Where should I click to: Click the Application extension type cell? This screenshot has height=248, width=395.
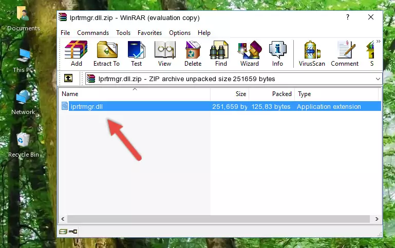(x=329, y=106)
